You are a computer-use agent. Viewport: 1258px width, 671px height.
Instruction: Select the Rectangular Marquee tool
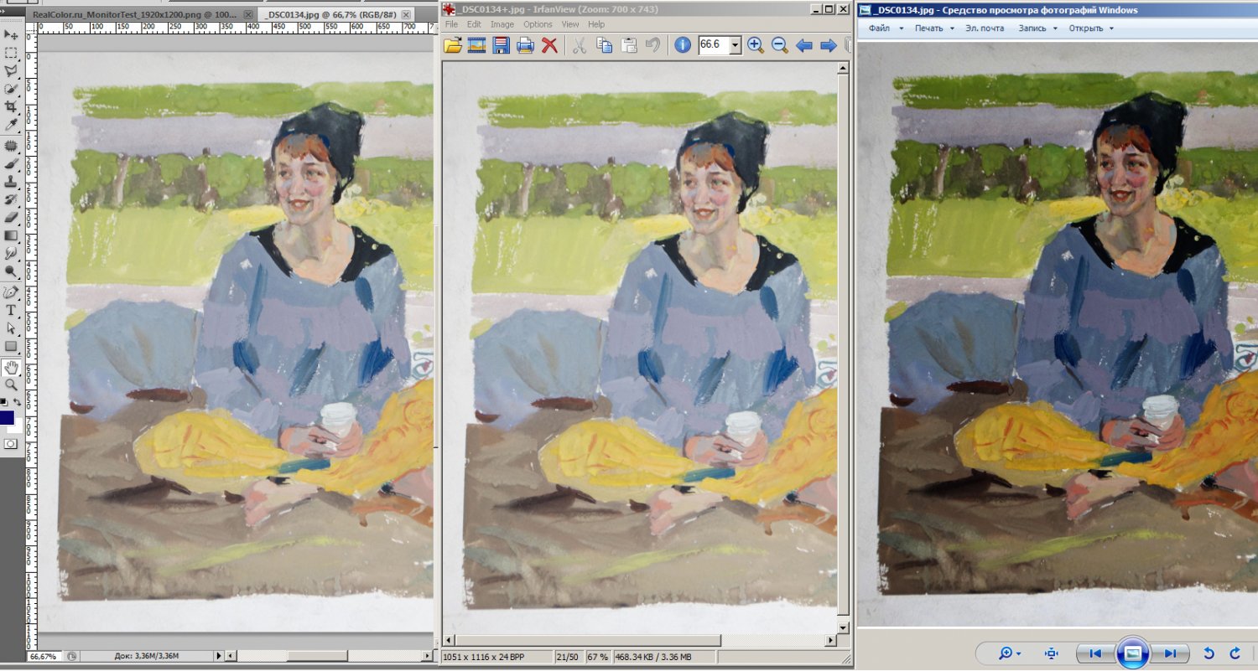(x=11, y=53)
